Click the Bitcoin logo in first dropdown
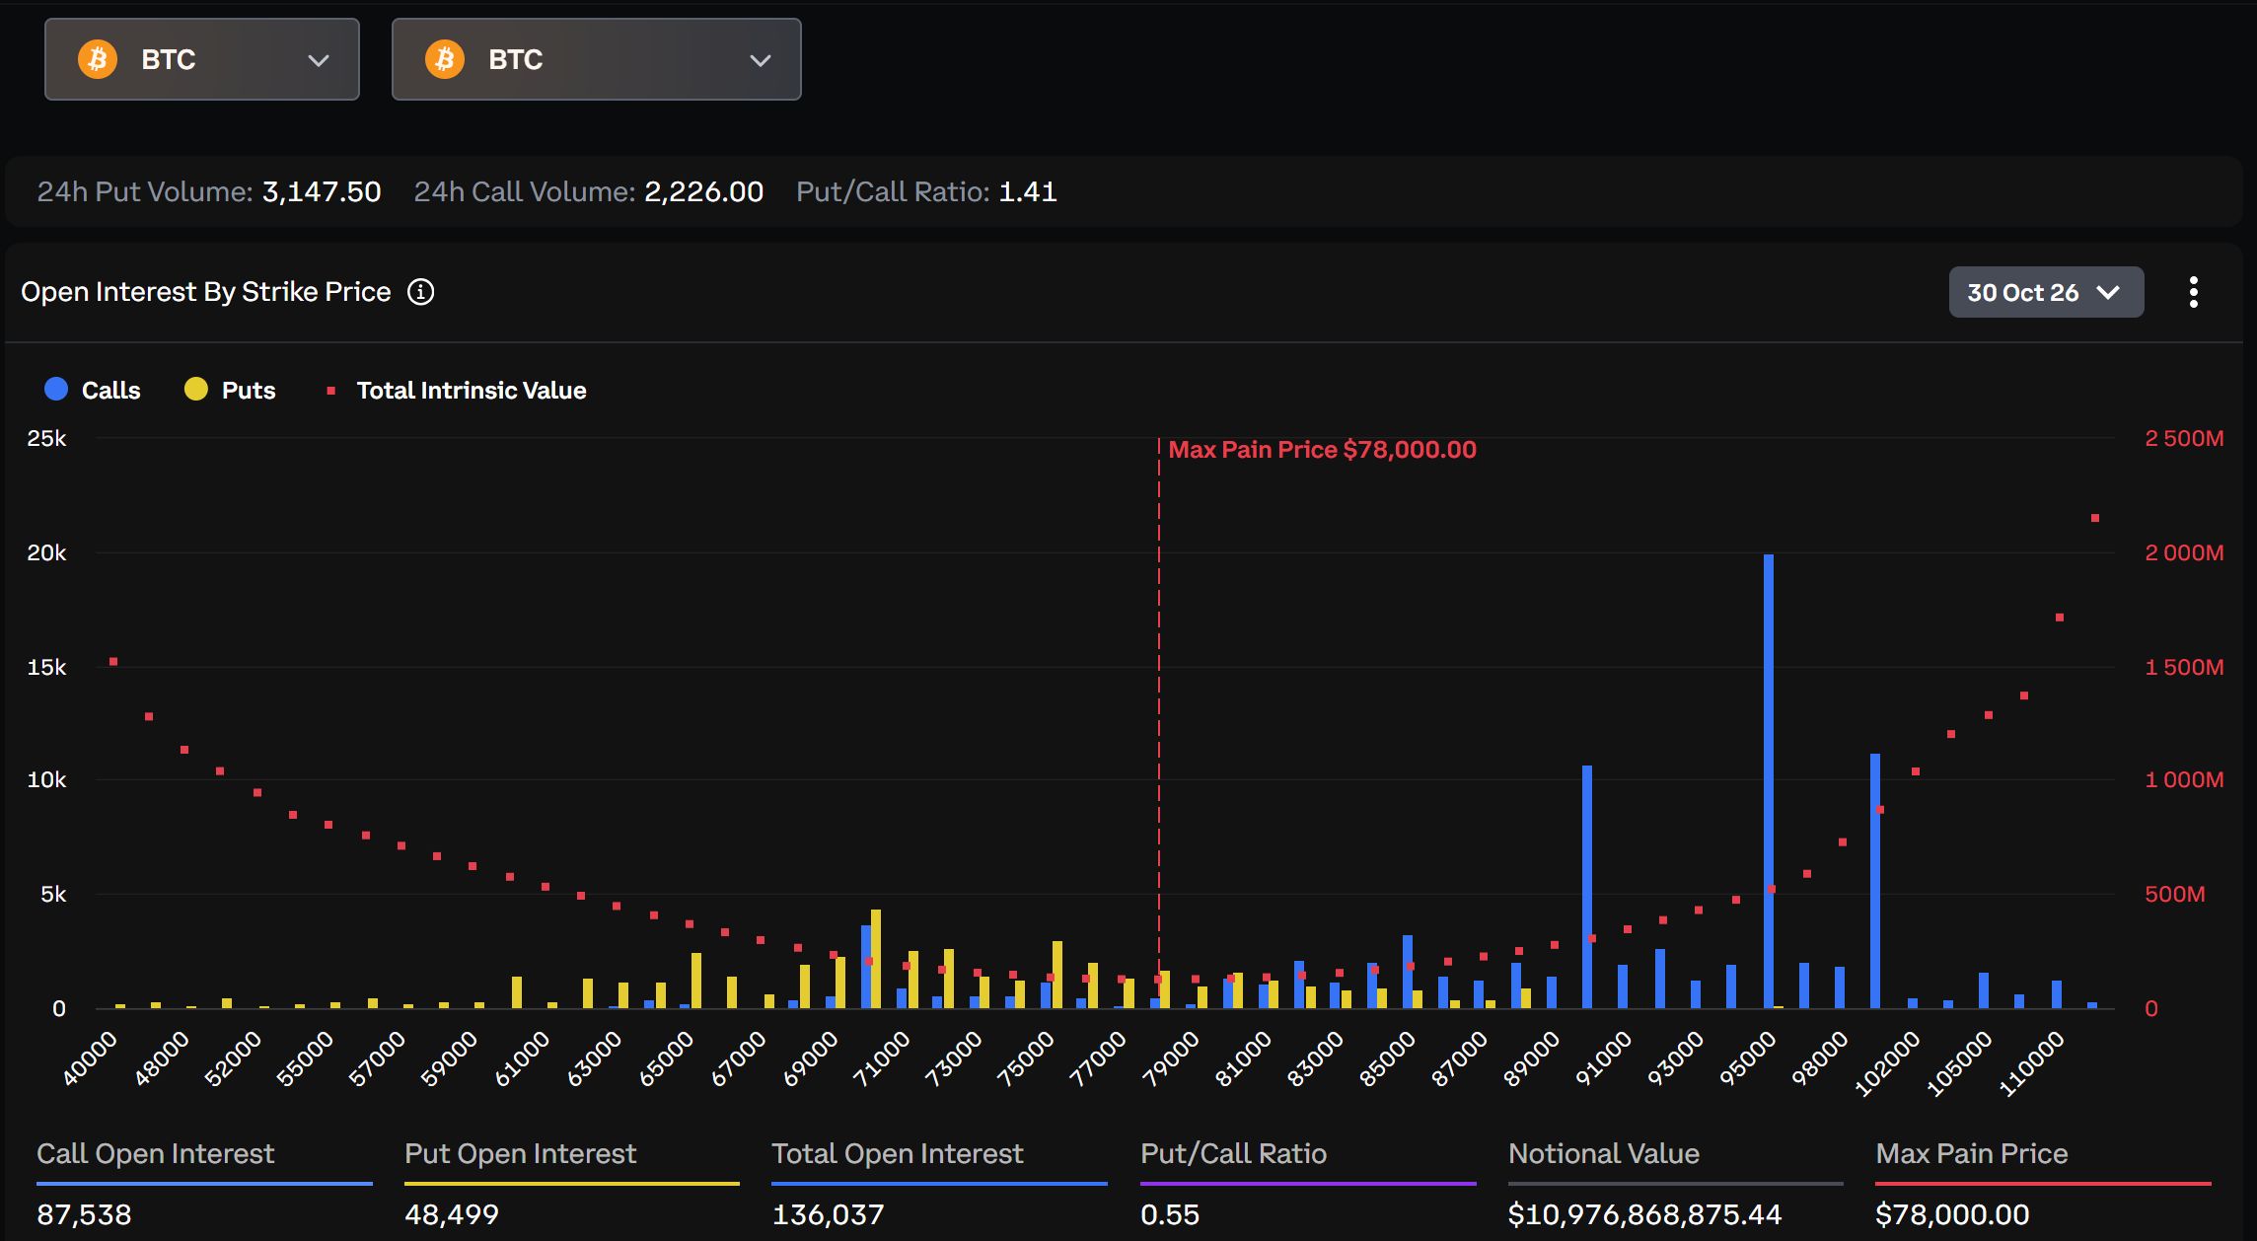 (98, 59)
